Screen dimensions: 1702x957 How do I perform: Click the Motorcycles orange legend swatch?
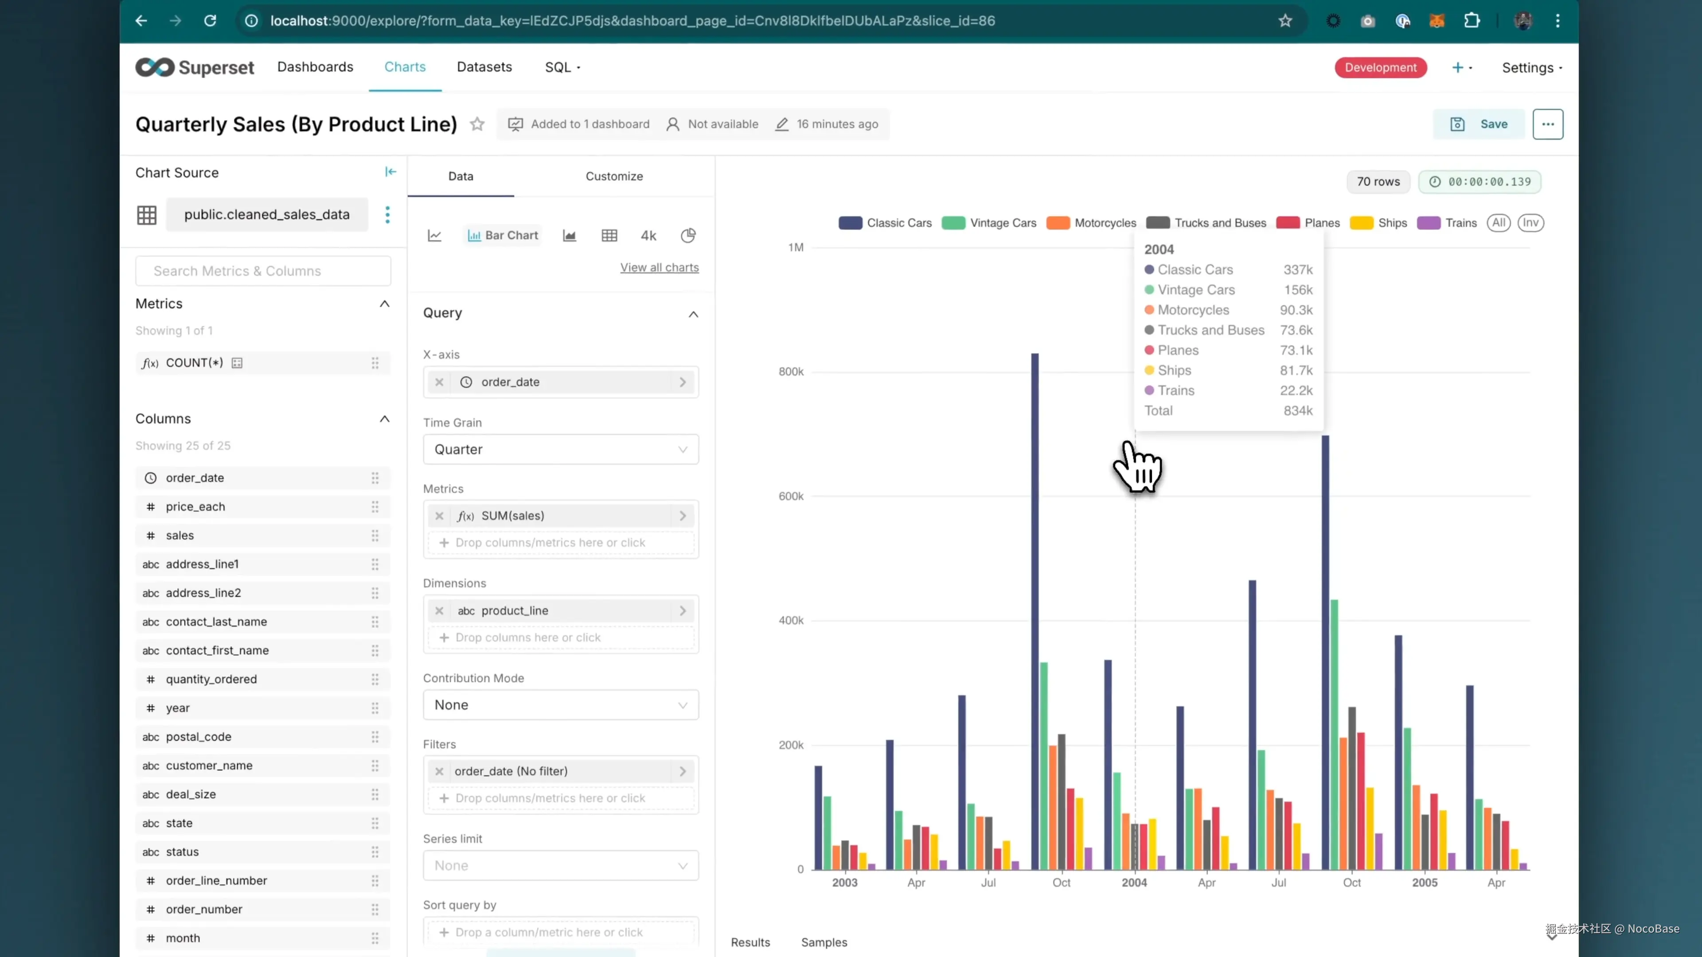1058,222
